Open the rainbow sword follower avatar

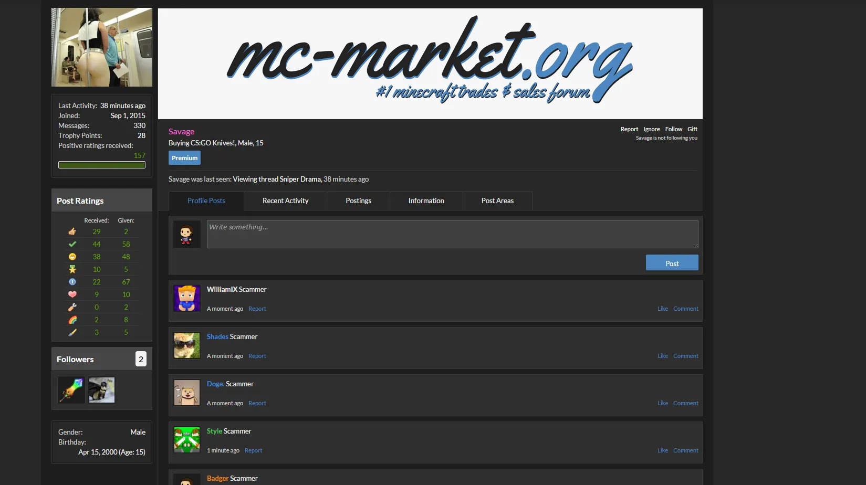point(71,390)
